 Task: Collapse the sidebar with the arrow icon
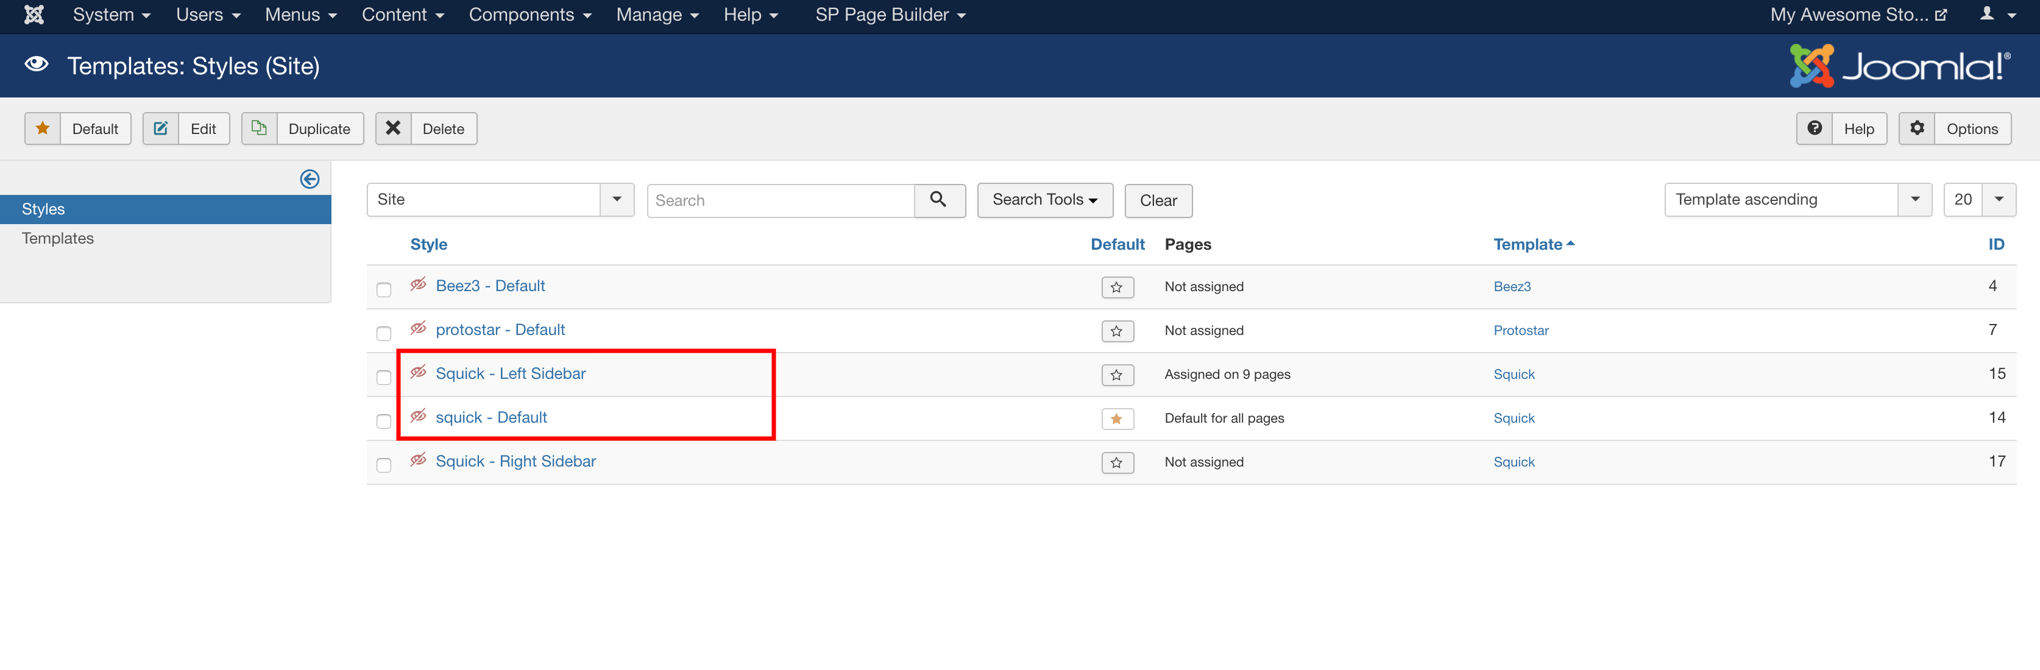(x=310, y=179)
